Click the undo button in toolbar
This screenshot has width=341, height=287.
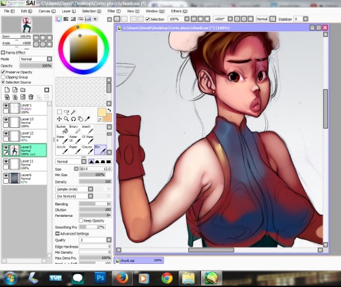(117, 19)
